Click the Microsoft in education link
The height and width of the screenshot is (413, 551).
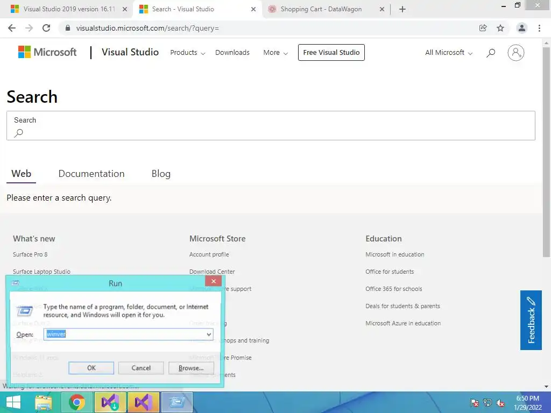394,254
